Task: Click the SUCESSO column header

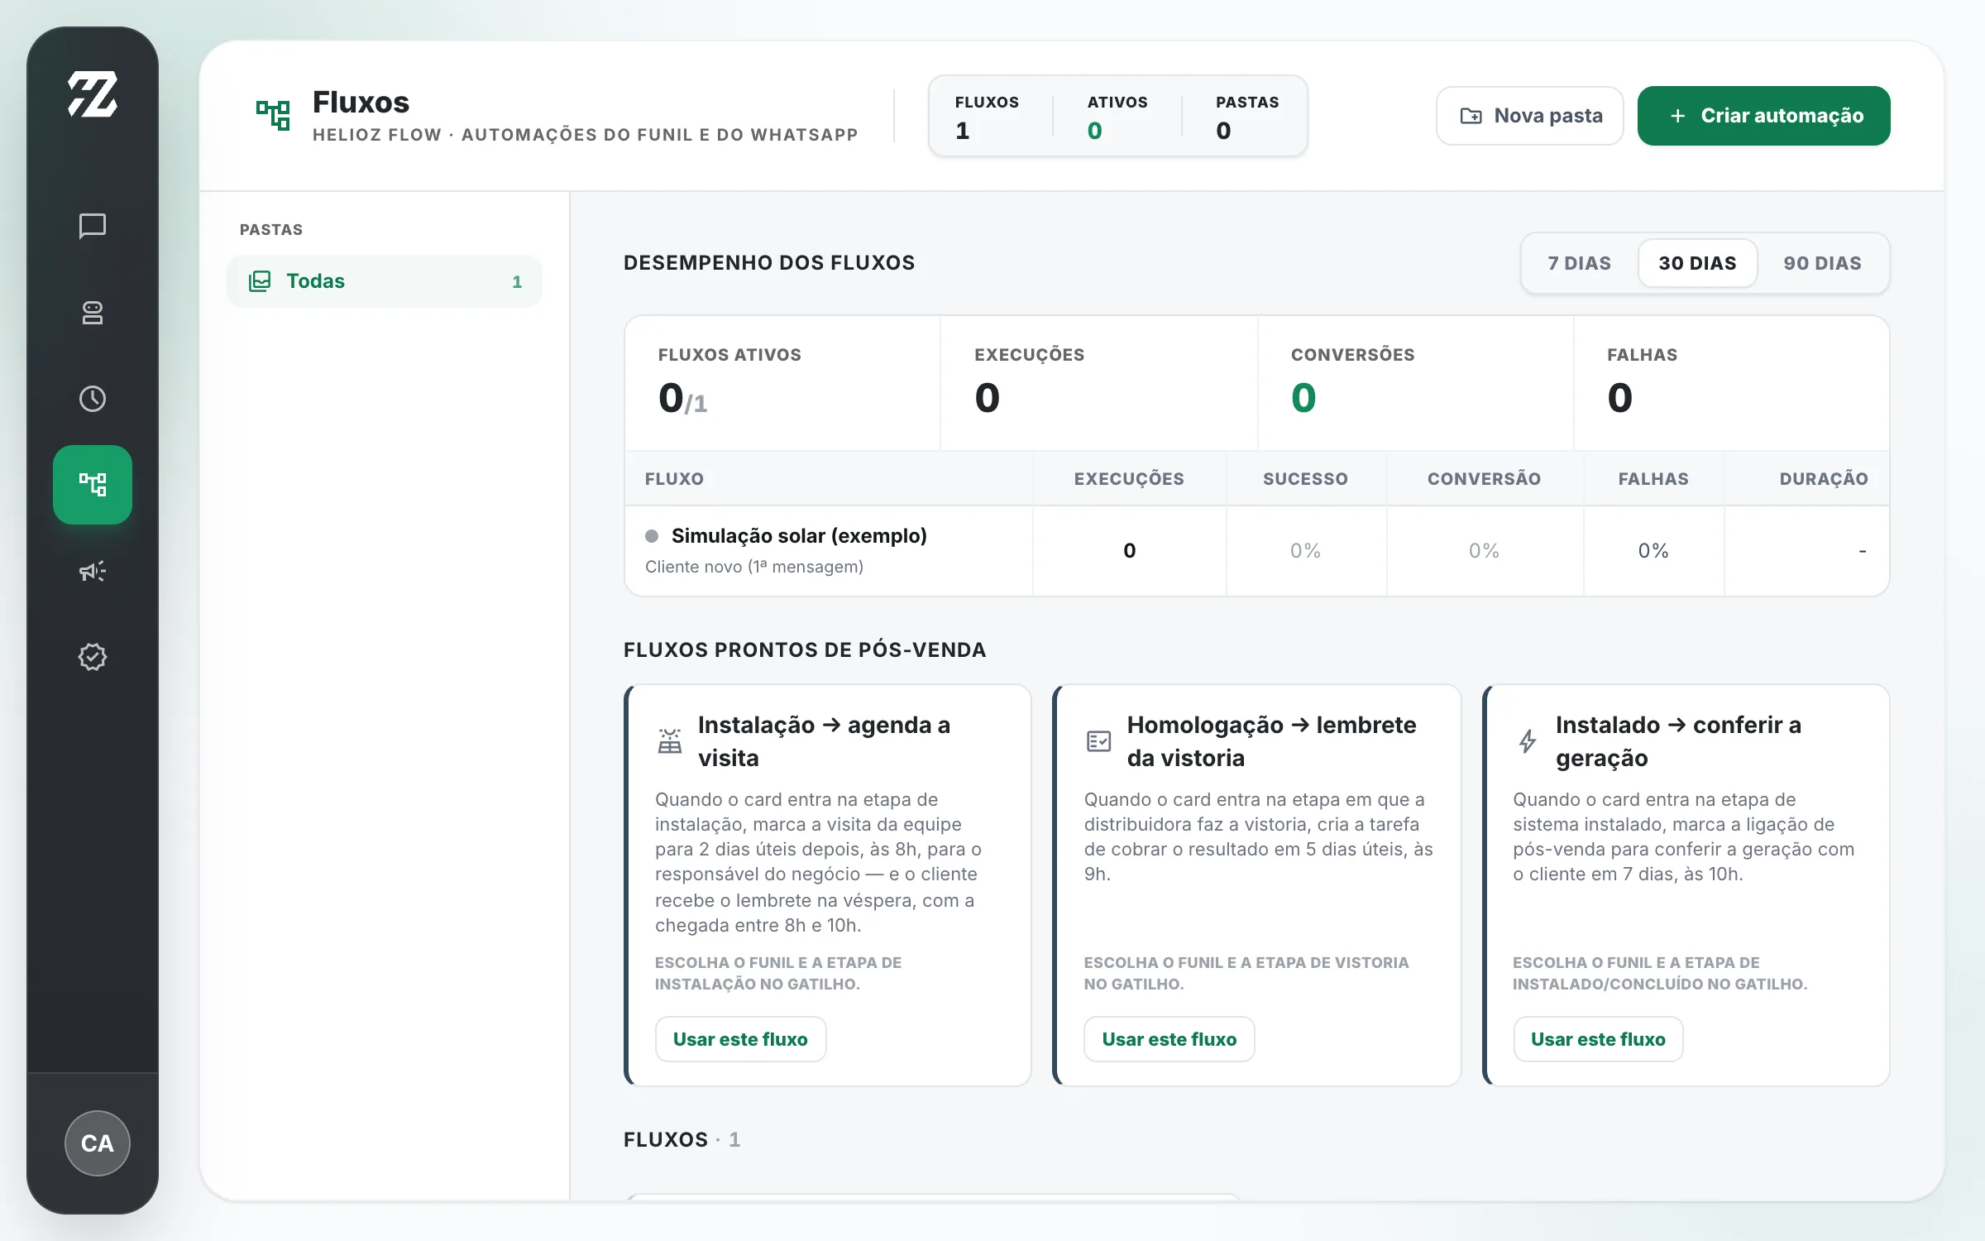Action: 1305,479
